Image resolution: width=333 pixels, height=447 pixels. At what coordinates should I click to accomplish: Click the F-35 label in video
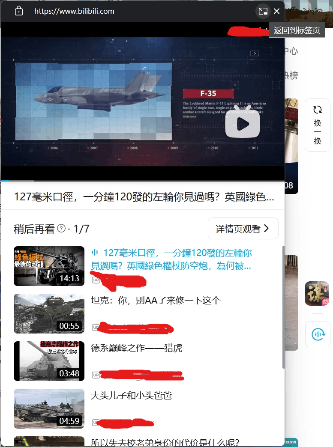click(x=208, y=93)
